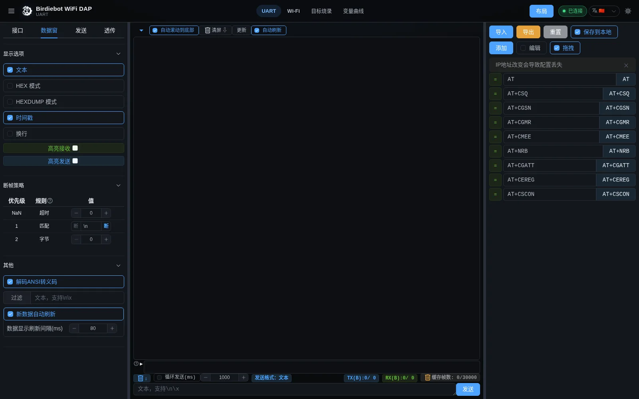Click the help icon beside 规则
The width and height of the screenshot is (639, 399).
tap(50, 201)
